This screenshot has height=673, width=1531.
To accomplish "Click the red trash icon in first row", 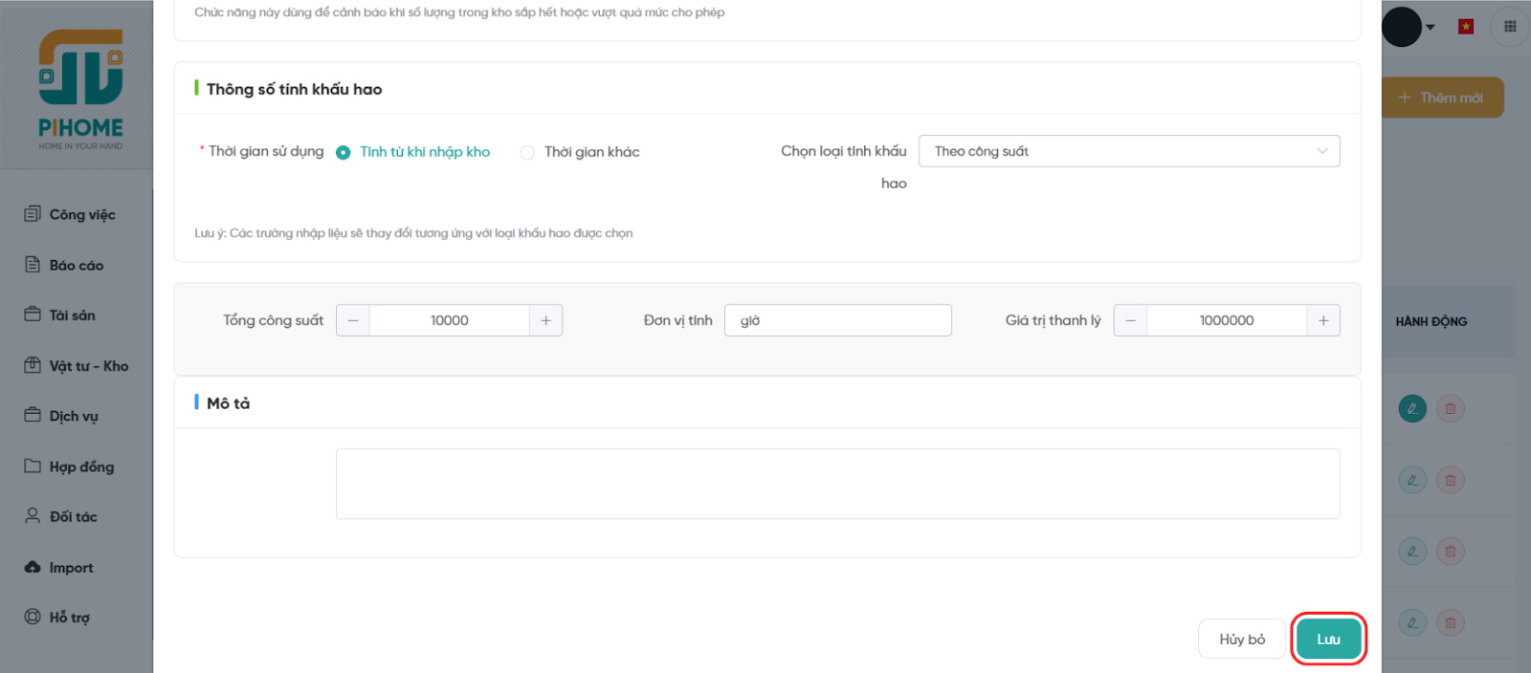I will point(1451,409).
